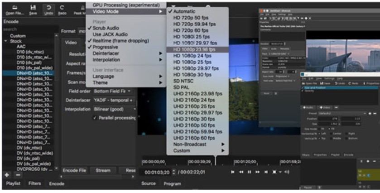
Task: Click the fast forward playback button
Action: tap(258, 172)
